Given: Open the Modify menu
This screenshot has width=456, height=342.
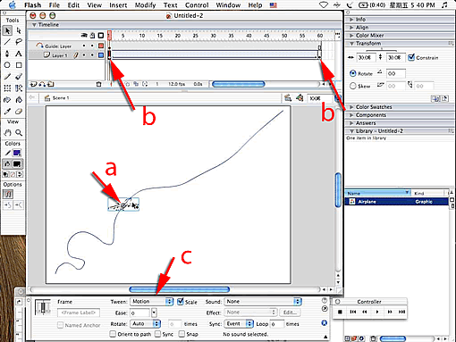Looking at the screenshot, I should (145, 5).
